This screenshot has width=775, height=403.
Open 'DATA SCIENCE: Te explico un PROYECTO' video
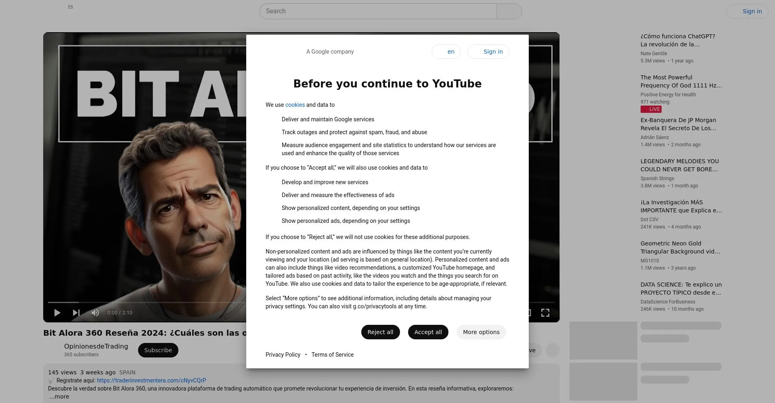click(681, 289)
